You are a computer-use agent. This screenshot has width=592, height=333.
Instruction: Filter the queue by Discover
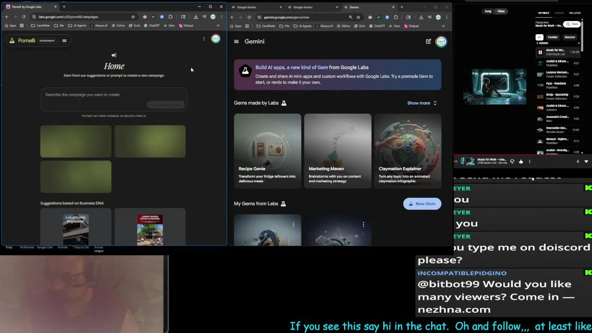click(x=570, y=37)
